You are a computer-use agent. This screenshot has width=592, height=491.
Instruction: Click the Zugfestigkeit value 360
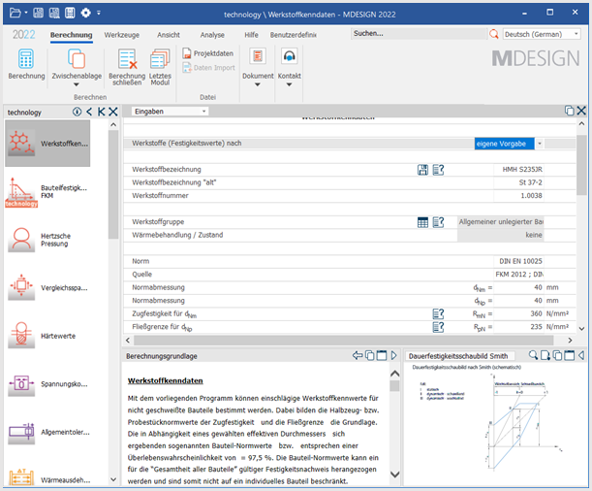pyautogui.click(x=518, y=313)
